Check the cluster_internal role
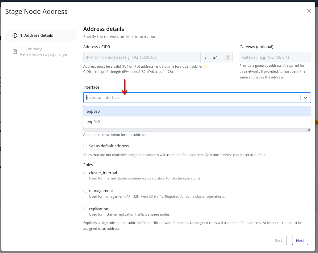The height and width of the screenshot is (253, 318). pyautogui.click(x=85, y=173)
